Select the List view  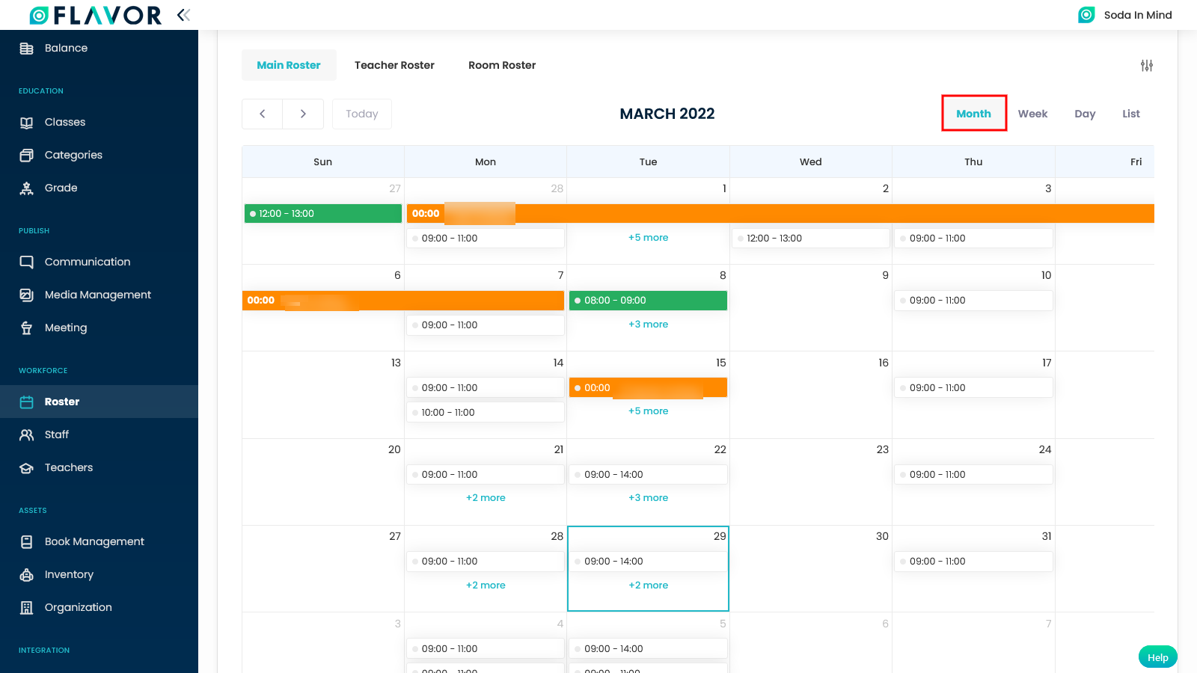(x=1131, y=114)
